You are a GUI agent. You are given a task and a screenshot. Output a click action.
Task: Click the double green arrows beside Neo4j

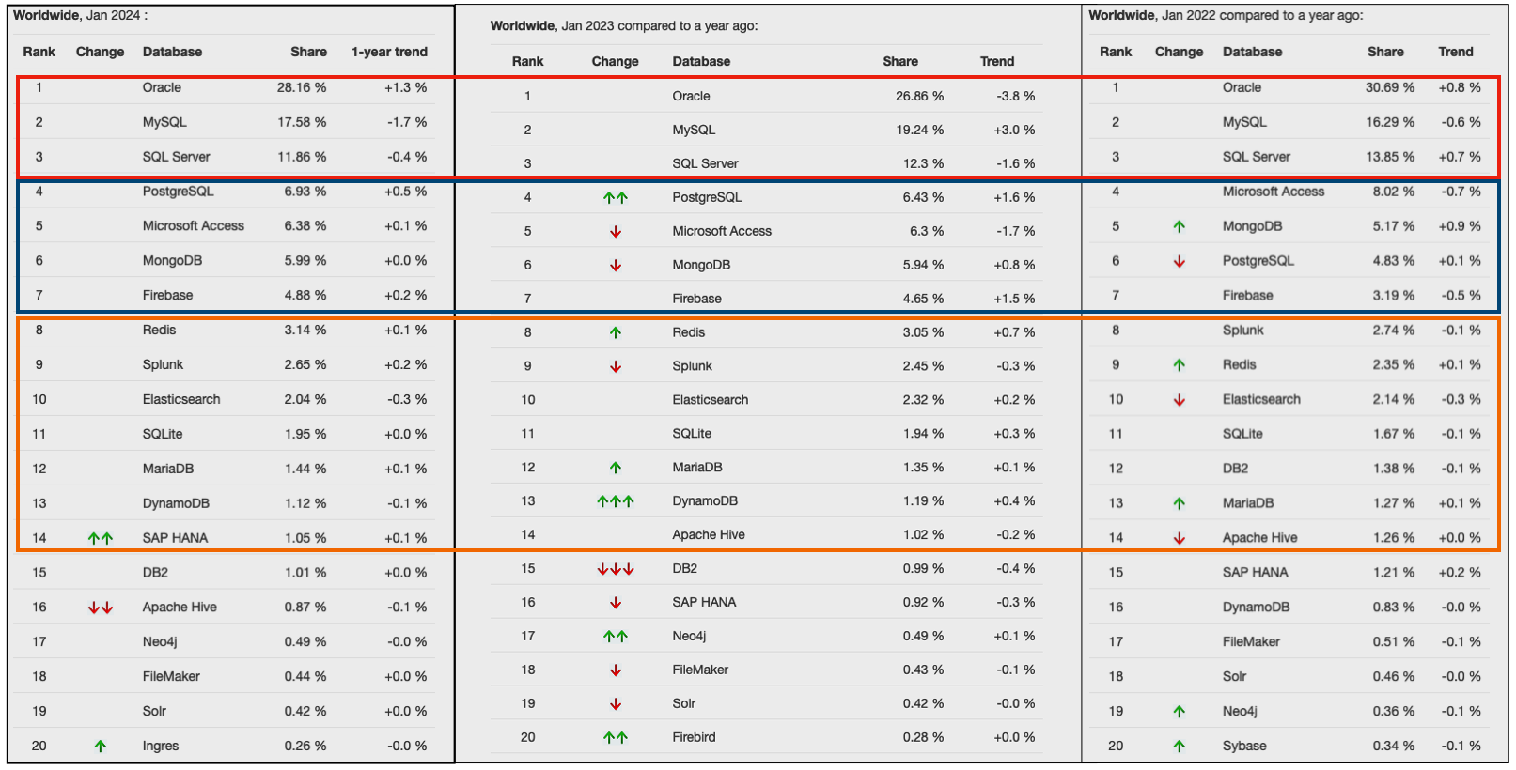click(616, 637)
